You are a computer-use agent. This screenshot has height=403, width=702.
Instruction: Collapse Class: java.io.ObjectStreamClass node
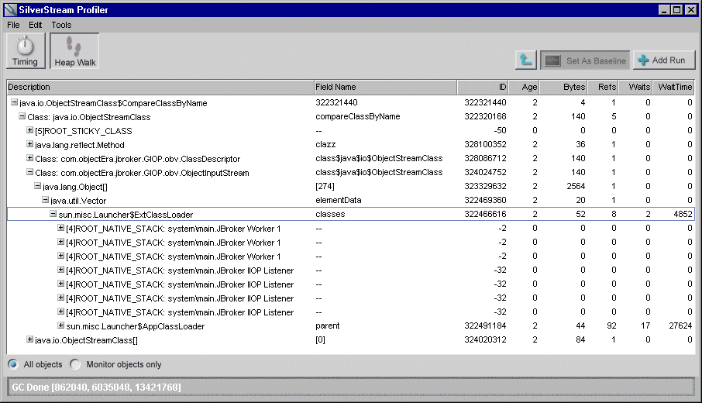pos(22,116)
